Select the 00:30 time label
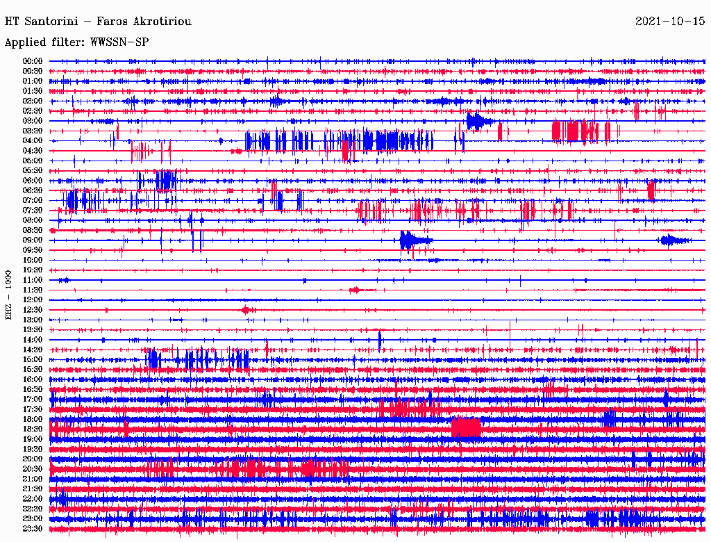Viewport: 711px width, 542px height. 33,72
